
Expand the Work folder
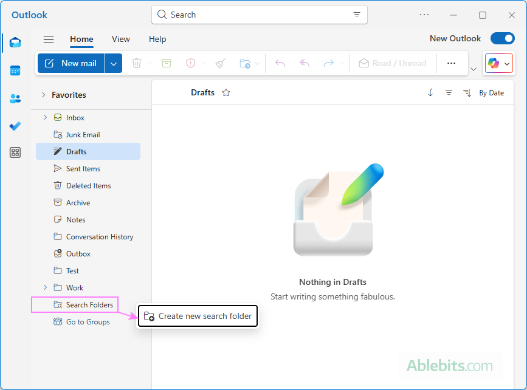coord(45,288)
